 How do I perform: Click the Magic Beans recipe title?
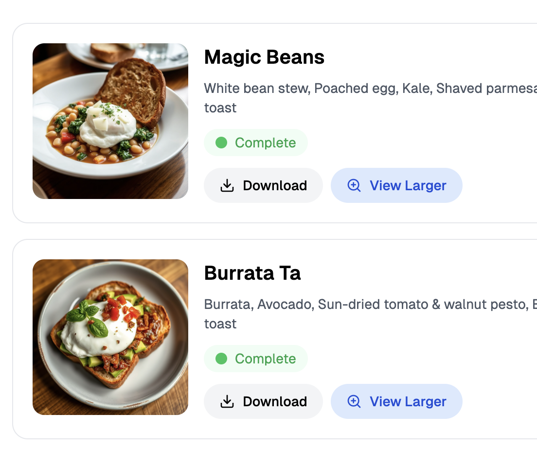(x=264, y=57)
